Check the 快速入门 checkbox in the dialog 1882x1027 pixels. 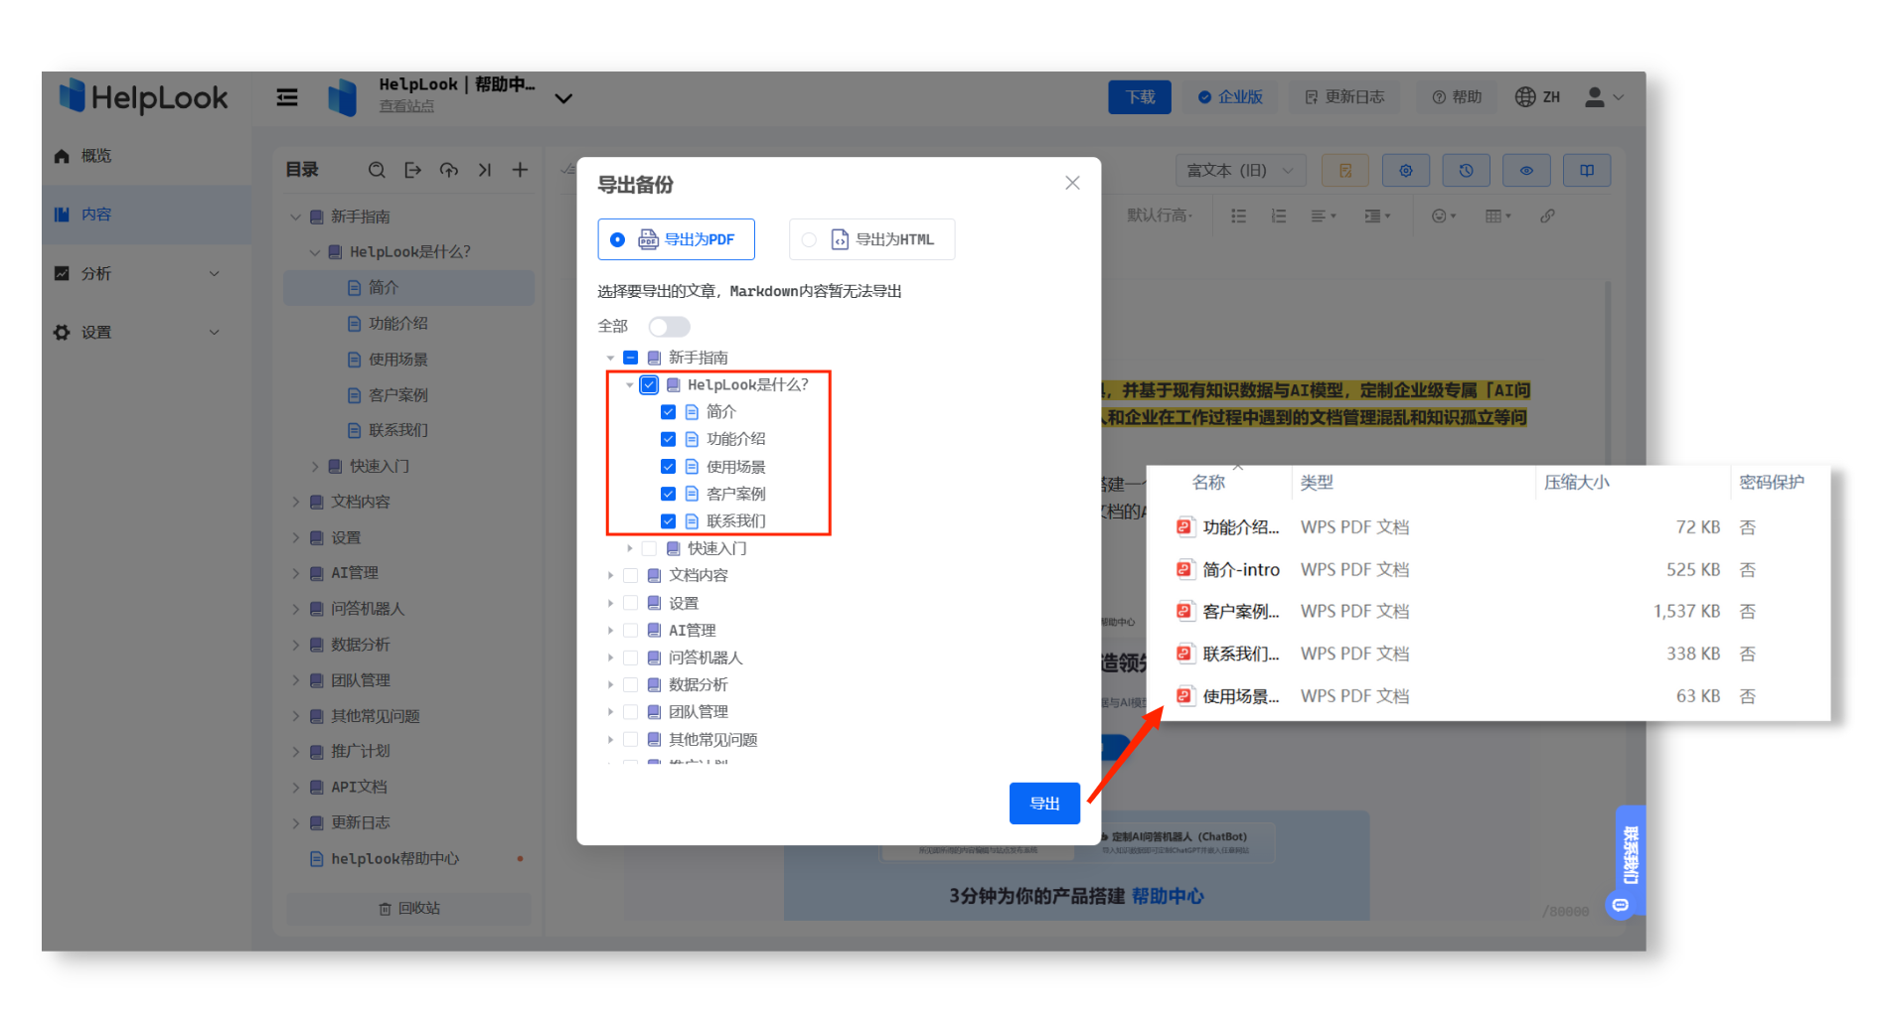pos(649,548)
